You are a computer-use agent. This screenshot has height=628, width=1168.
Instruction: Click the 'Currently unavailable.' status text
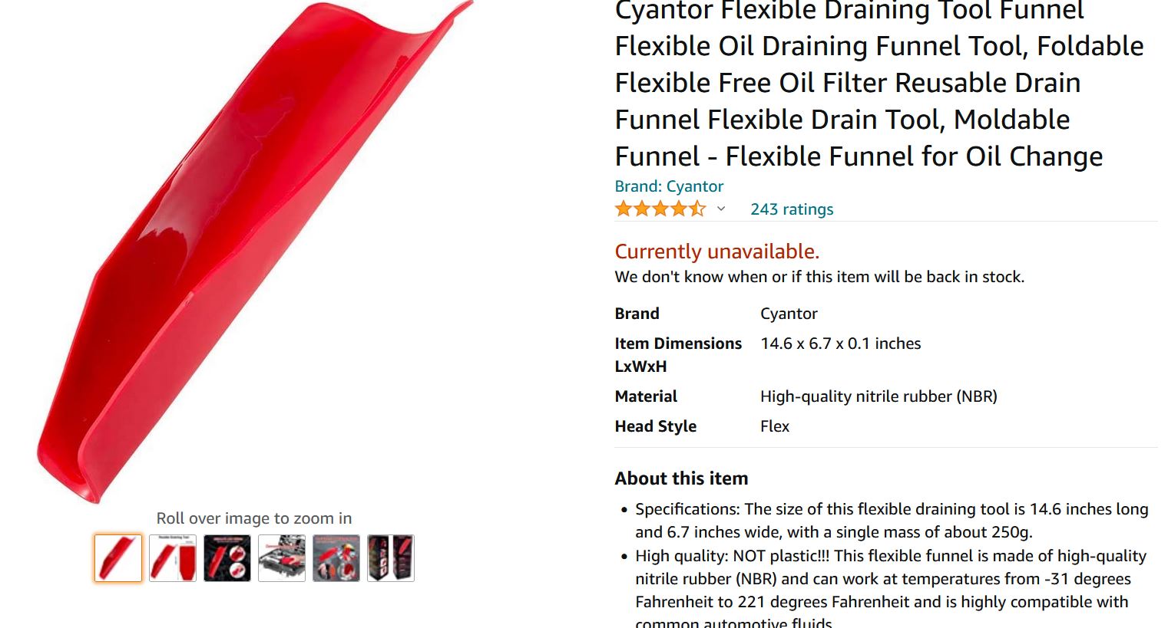[717, 252]
